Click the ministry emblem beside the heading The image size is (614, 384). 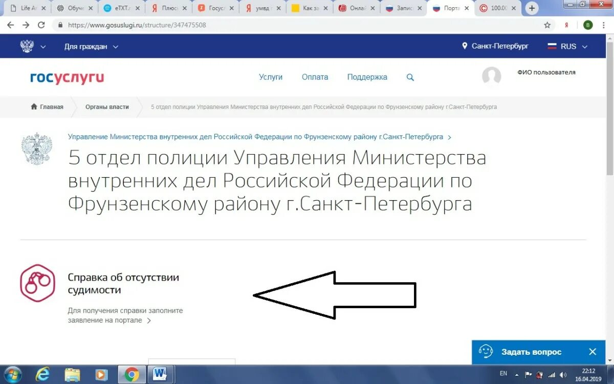[x=37, y=149]
